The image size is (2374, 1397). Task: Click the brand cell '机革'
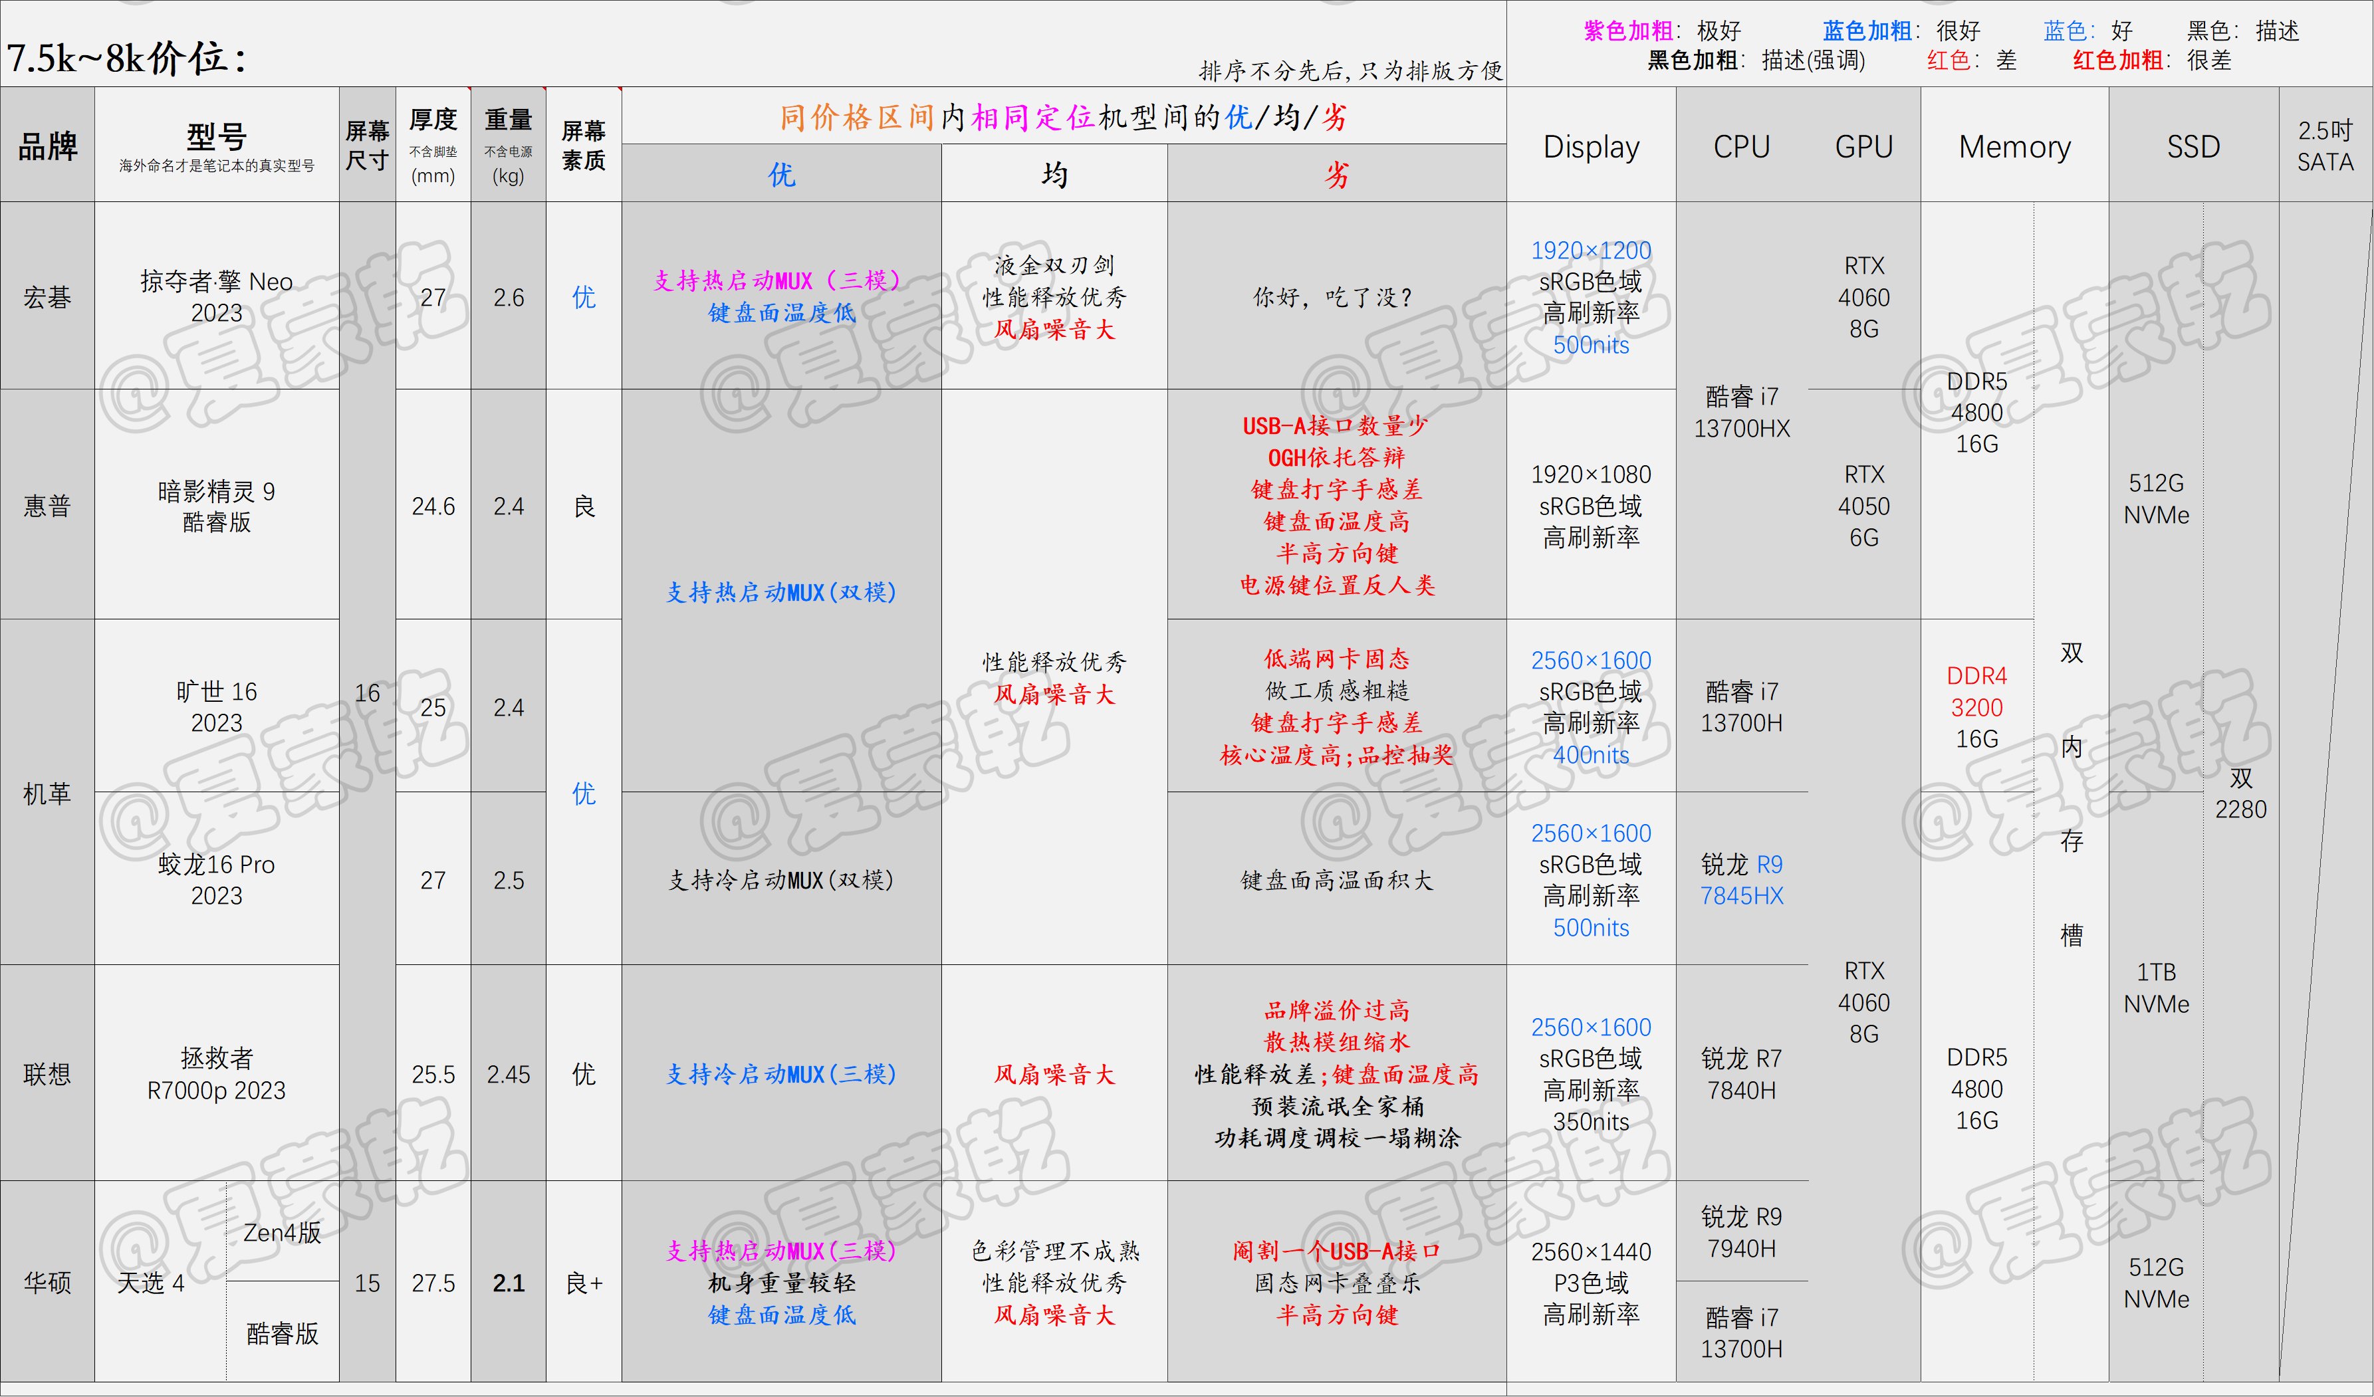(47, 793)
